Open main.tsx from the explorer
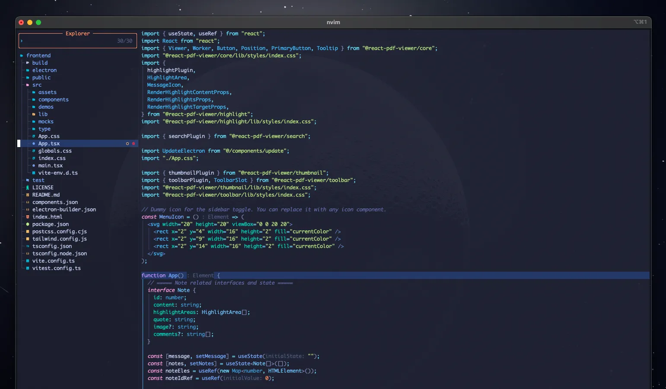This screenshot has height=389, width=666. pyautogui.click(x=50, y=166)
